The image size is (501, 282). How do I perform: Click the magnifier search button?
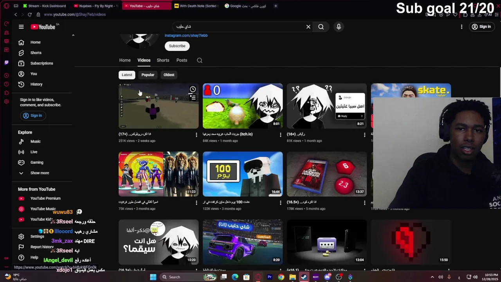pyautogui.click(x=321, y=27)
